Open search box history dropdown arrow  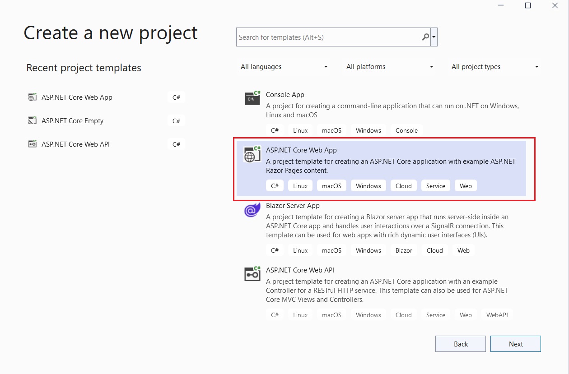pos(434,37)
